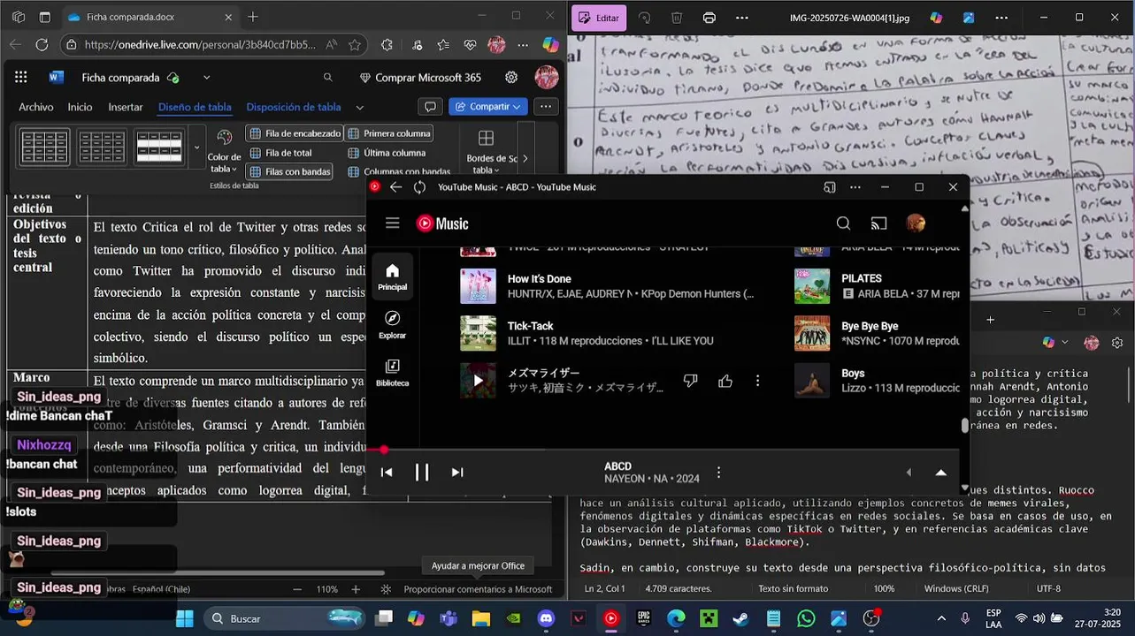This screenshot has width=1135, height=636.
Task: Add page to favorites in Edge
Action: click(355, 44)
